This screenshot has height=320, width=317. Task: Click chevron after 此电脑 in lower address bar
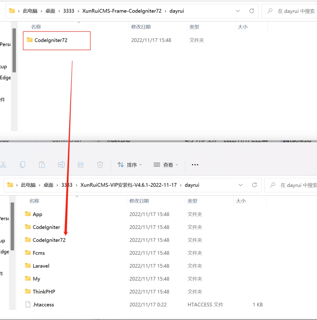click(40, 185)
